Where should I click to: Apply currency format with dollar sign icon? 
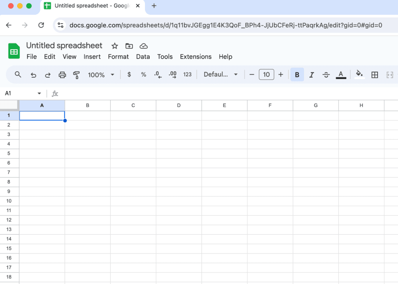[129, 74]
